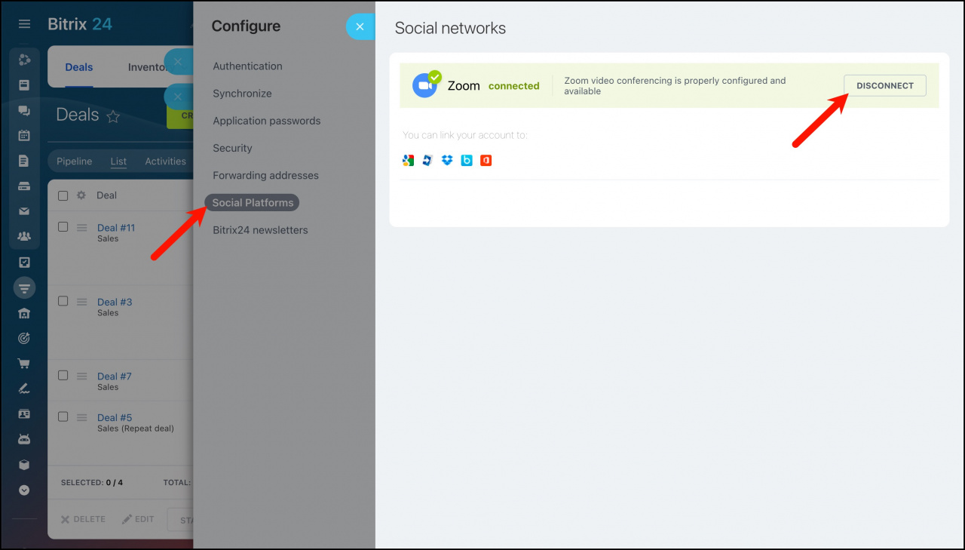The image size is (965, 550).
Task: Open Authentication settings
Action: tap(247, 66)
